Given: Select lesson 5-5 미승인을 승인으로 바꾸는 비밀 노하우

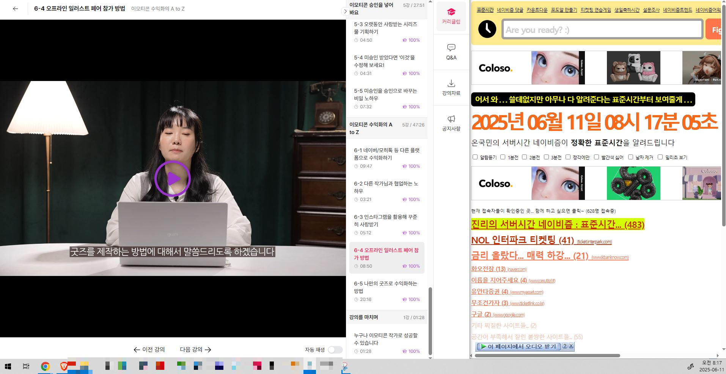Looking at the screenshot, I should point(387,98).
